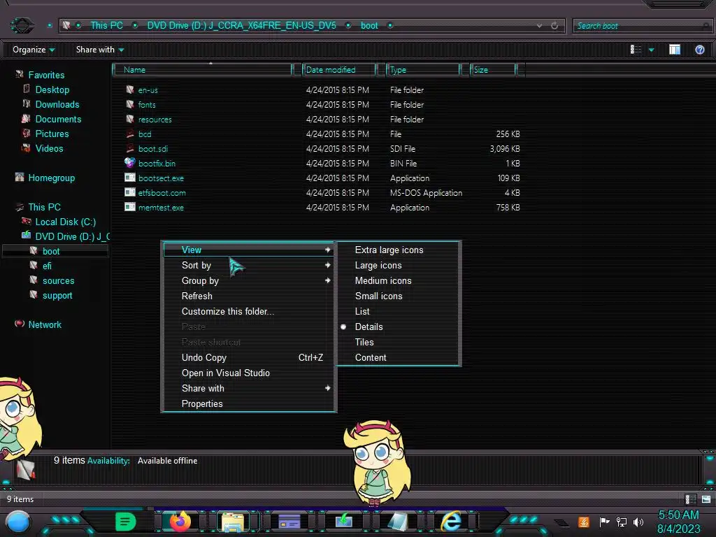Choose Open in Visual Studio

249,373
